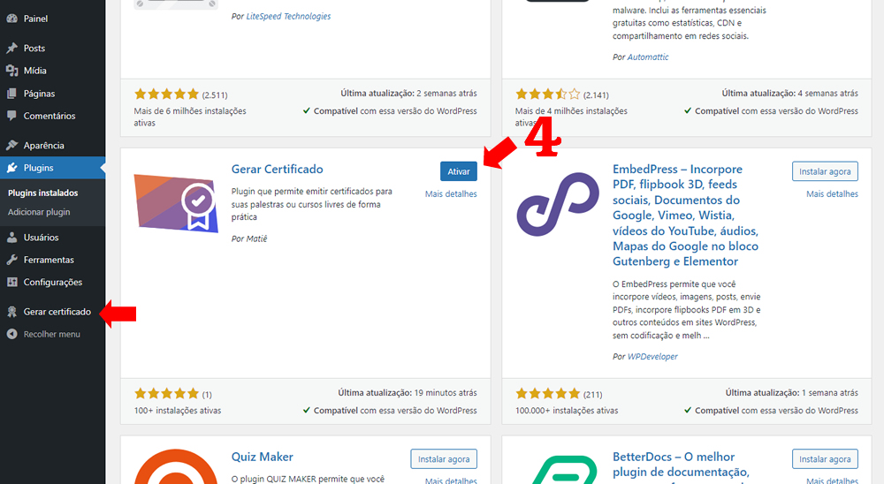884x484 pixels.
Task: Open Mais detalhes for Quiz Maker
Action: coord(451,480)
